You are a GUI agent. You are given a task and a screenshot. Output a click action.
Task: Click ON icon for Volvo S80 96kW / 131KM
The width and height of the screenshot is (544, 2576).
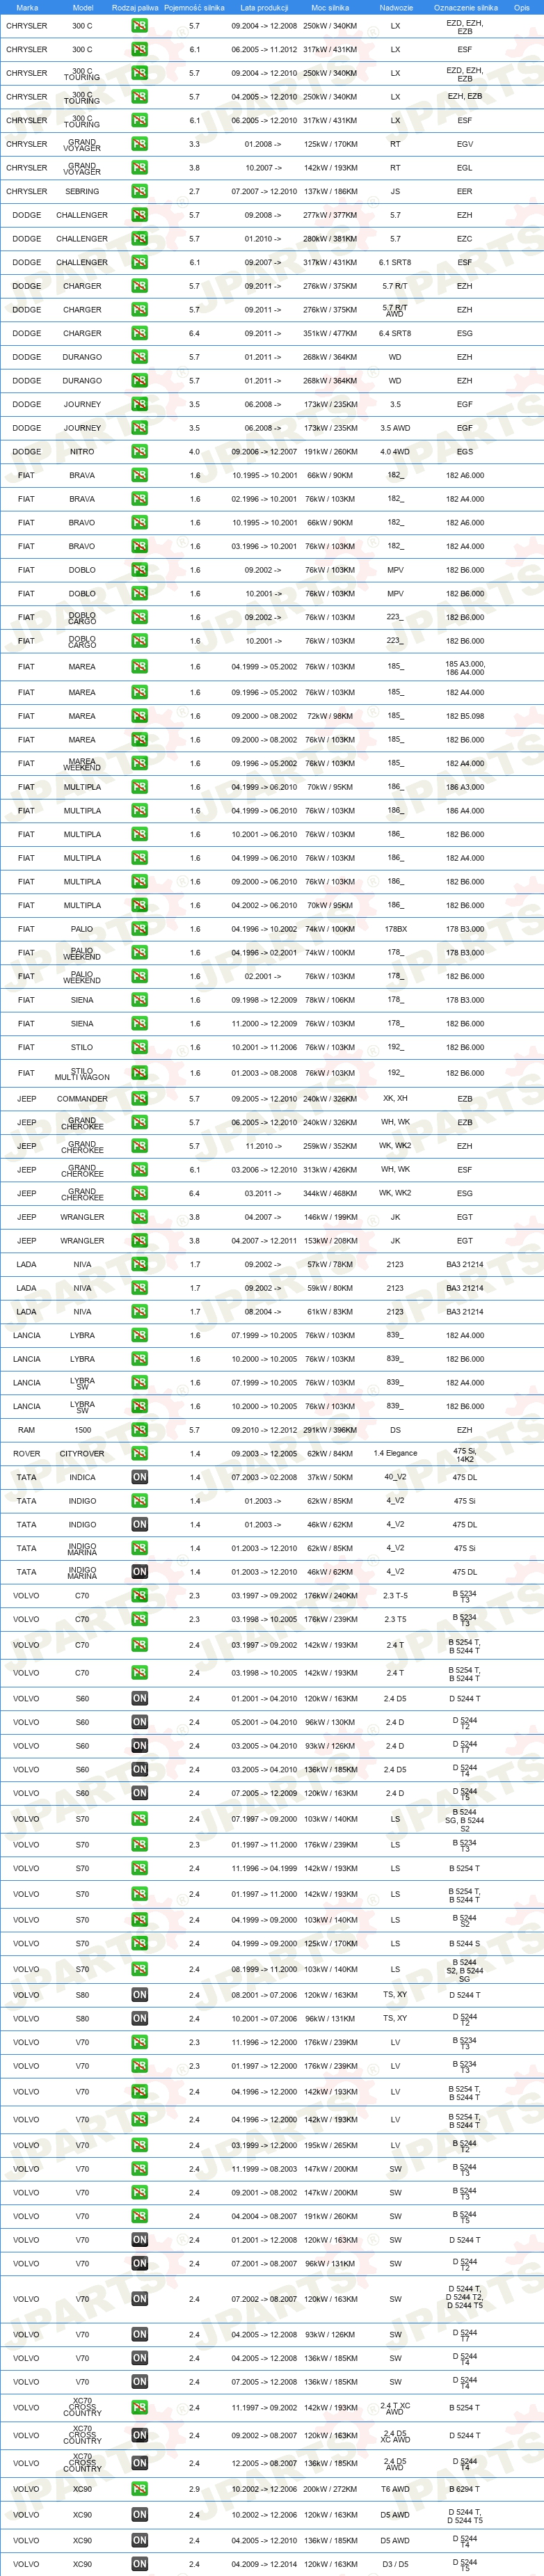[139, 2018]
